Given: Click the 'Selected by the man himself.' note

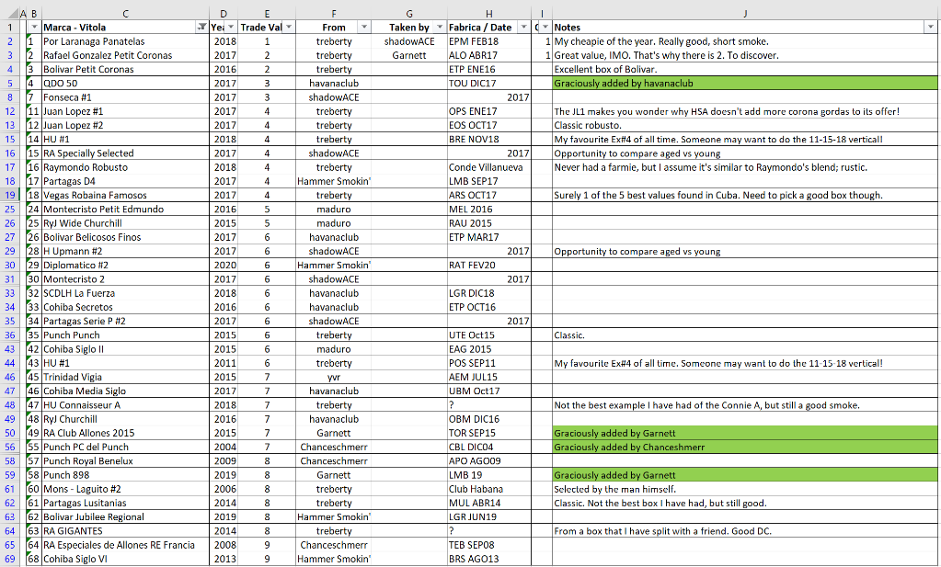Looking at the screenshot, I should pos(745,489).
